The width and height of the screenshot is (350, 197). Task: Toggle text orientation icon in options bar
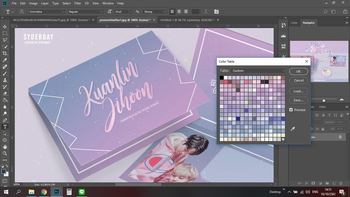coord(22,12)
